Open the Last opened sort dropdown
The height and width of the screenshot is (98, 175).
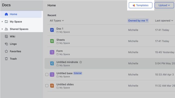coord(164,21)
